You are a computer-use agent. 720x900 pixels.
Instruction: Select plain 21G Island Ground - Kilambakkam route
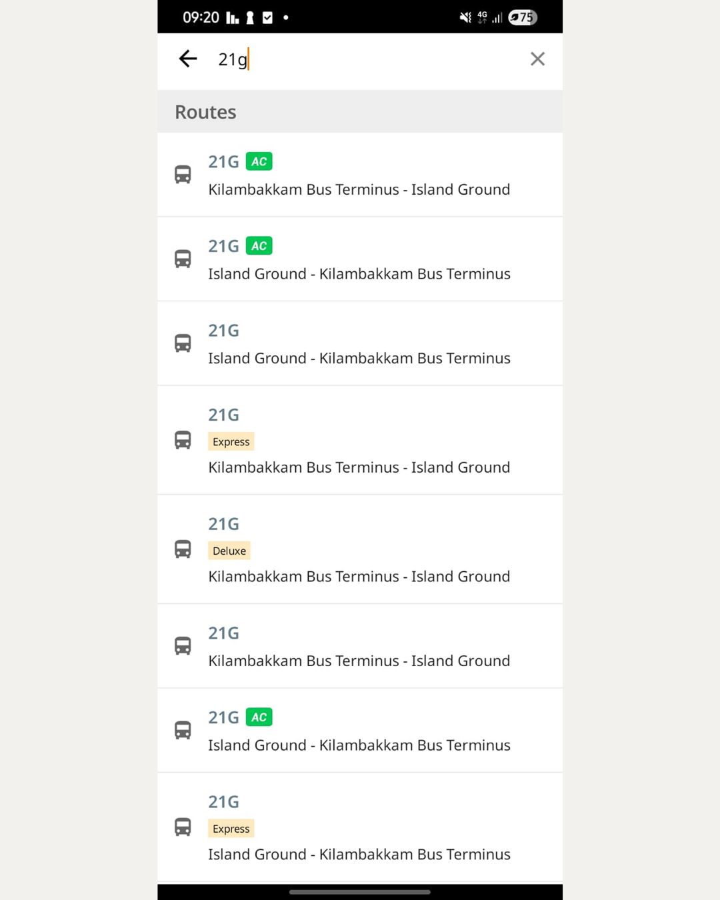tap(360, 343)
